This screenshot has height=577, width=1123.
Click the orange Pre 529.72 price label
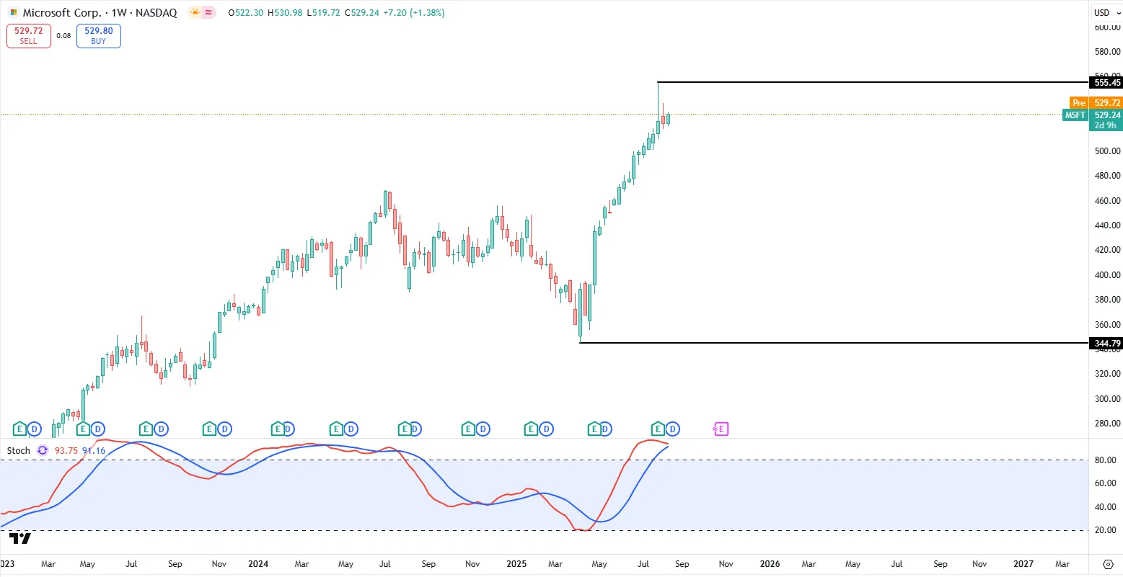1096,103
